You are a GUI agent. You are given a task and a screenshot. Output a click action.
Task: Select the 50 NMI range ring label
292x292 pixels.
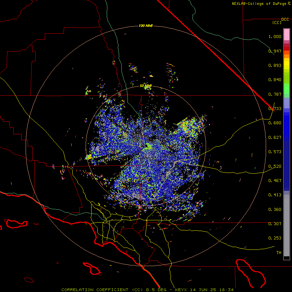pos(146,86)
